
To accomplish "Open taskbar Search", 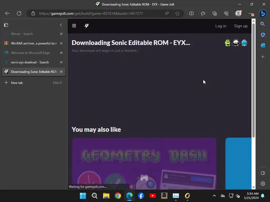I will tap(95, 196).
